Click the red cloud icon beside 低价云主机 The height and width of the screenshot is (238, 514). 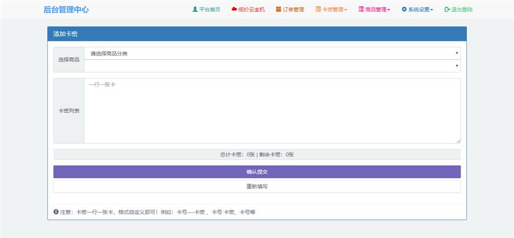(234, 9)
